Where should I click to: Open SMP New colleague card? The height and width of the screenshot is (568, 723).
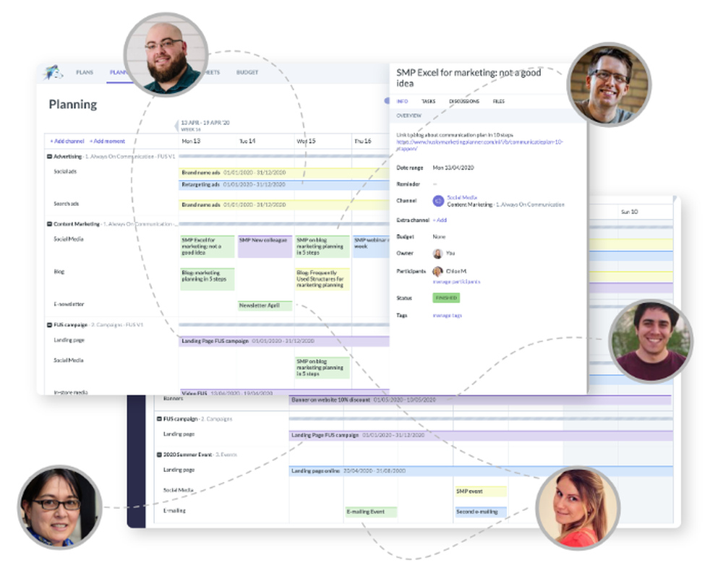click(265, 246)
